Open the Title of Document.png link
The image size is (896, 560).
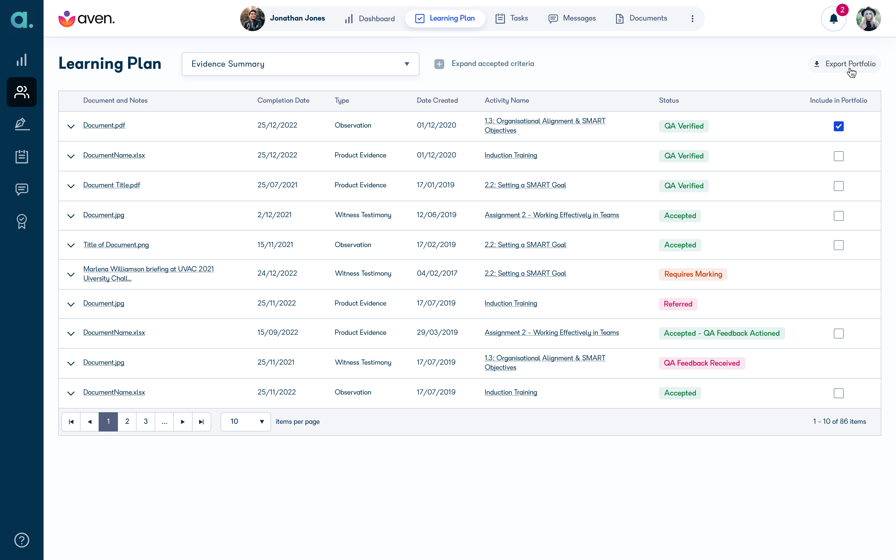116,245
